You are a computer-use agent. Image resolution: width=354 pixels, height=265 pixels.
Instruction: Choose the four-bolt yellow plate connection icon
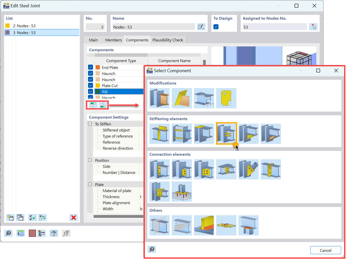point(204,169)
